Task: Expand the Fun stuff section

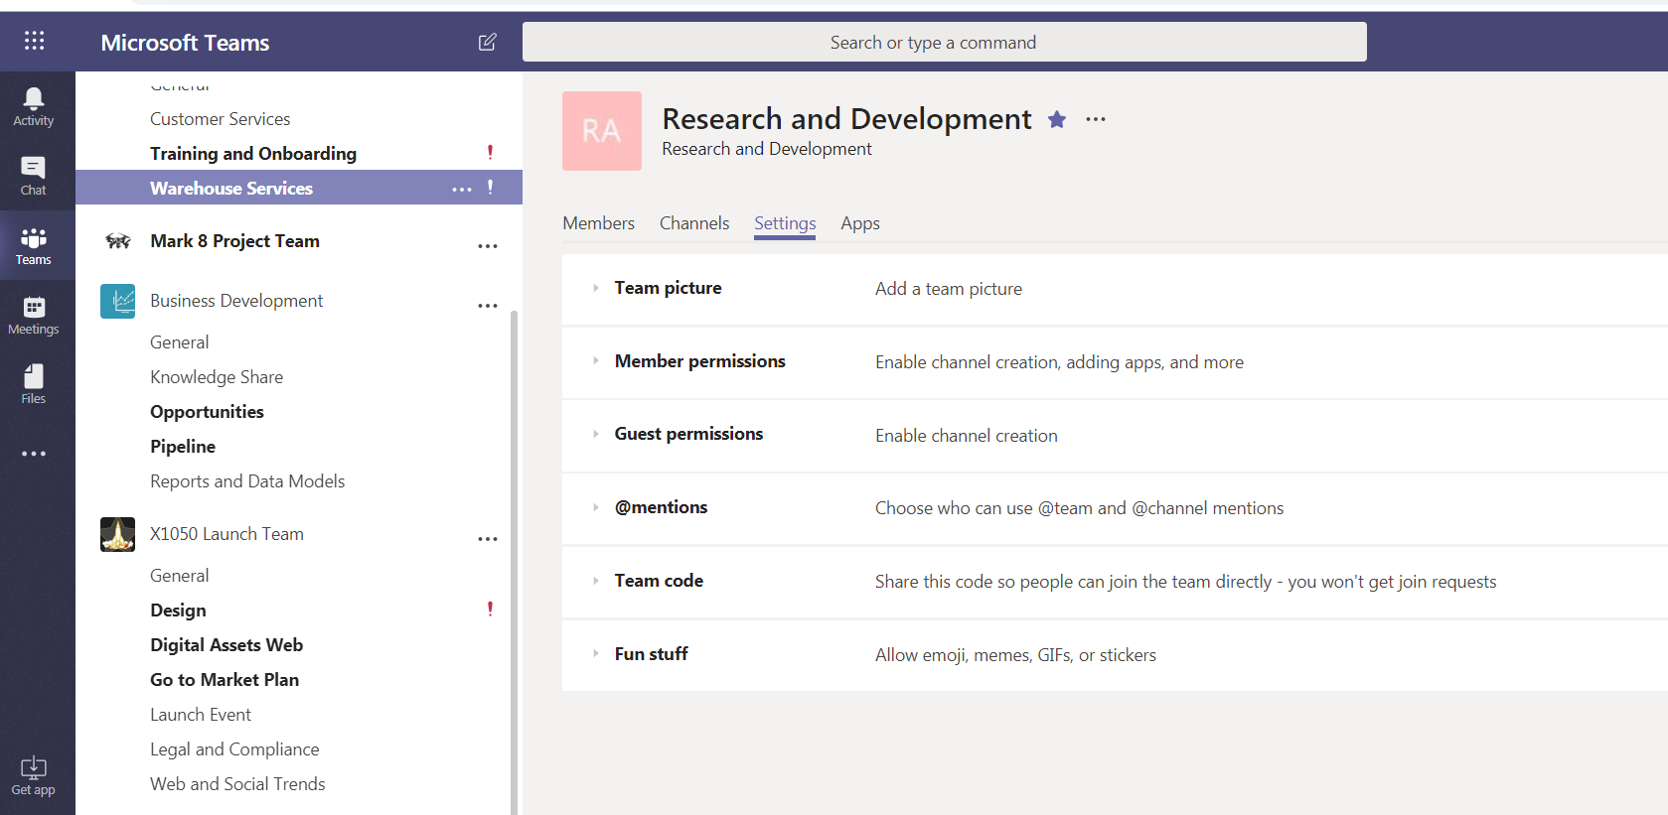Action: click(x=595, y=654)
